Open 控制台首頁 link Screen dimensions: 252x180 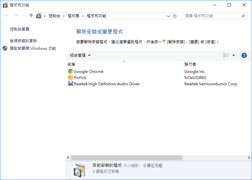[20, 29]
